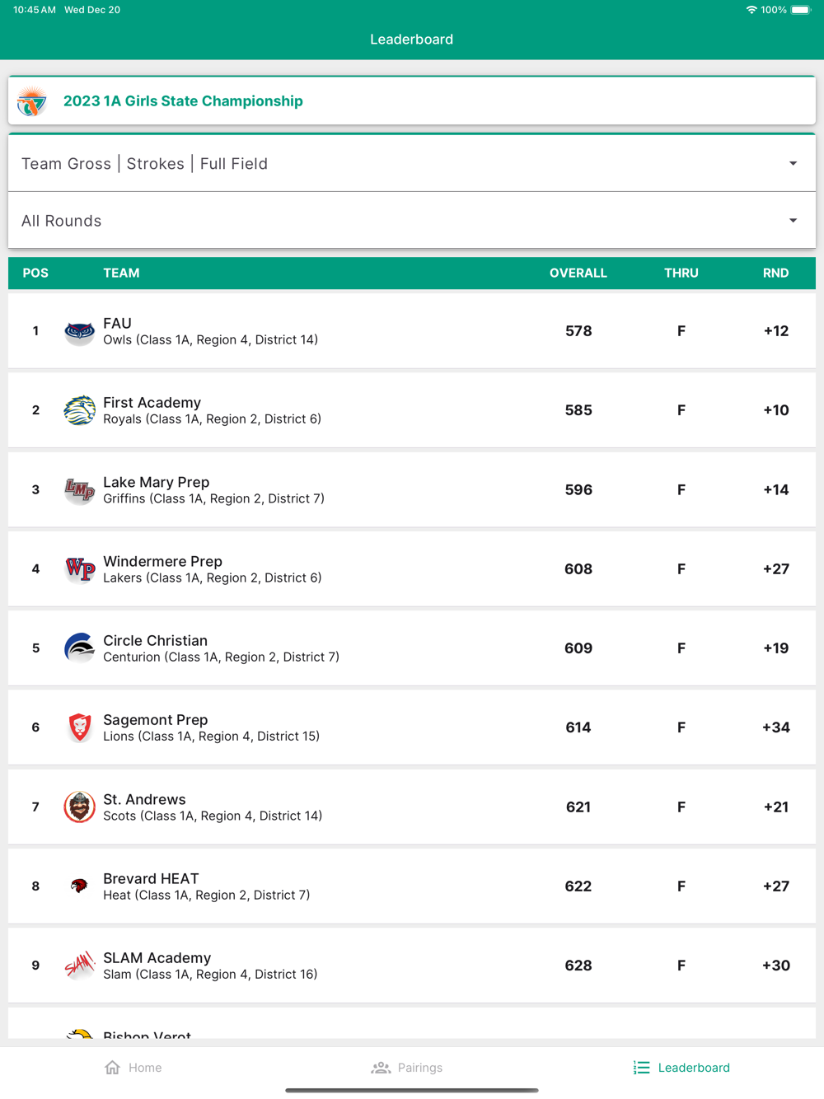This screenshot has height=1099, width=824.
Task: Open the 2023 1A Girls State Championship link
Action: 183,101
